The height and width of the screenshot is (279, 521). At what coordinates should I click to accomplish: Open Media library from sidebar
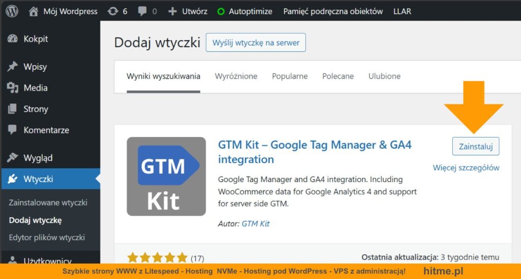[36, 88]
